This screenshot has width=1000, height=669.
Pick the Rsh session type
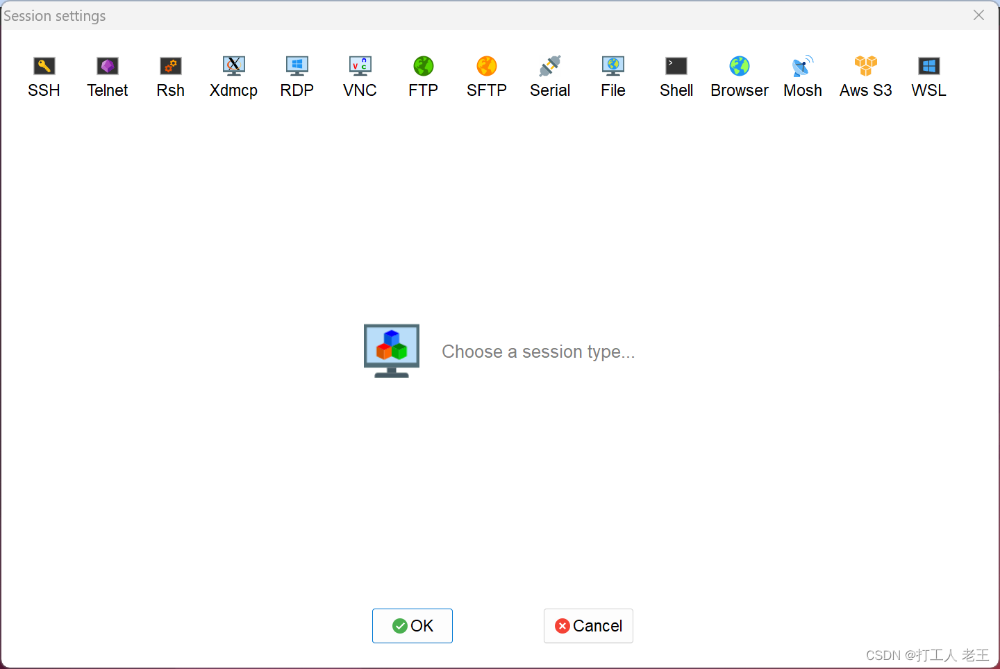171,77
